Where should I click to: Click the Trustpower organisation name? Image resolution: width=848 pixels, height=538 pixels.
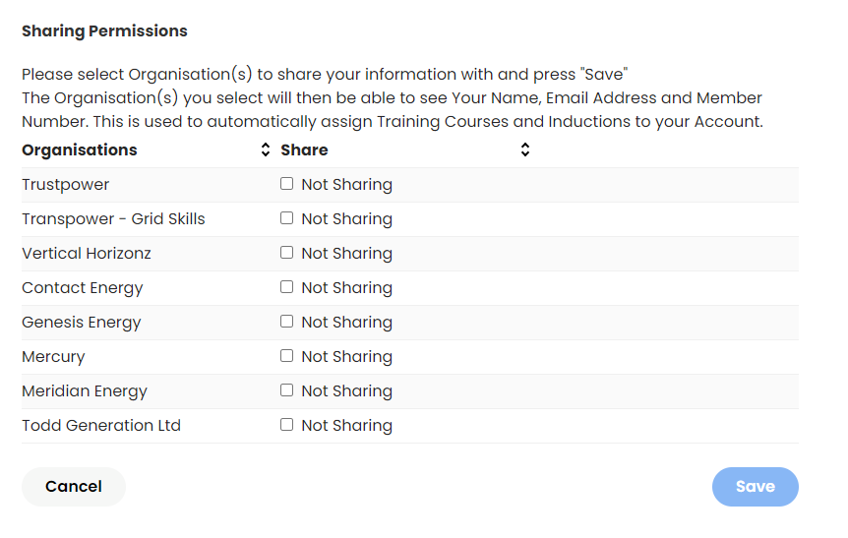pos(66,185)
